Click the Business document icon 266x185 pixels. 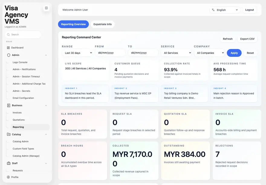pyautogui.click(x=9, y=105)
